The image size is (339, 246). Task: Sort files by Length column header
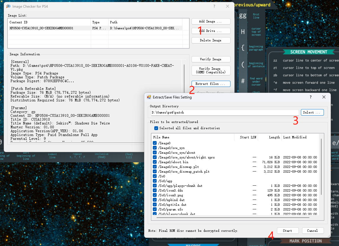coord(270,137)
